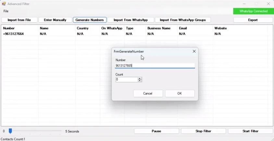The image size is (274, 141).
Task: Confirm with the OK button
Action: [x=180, y=94]
